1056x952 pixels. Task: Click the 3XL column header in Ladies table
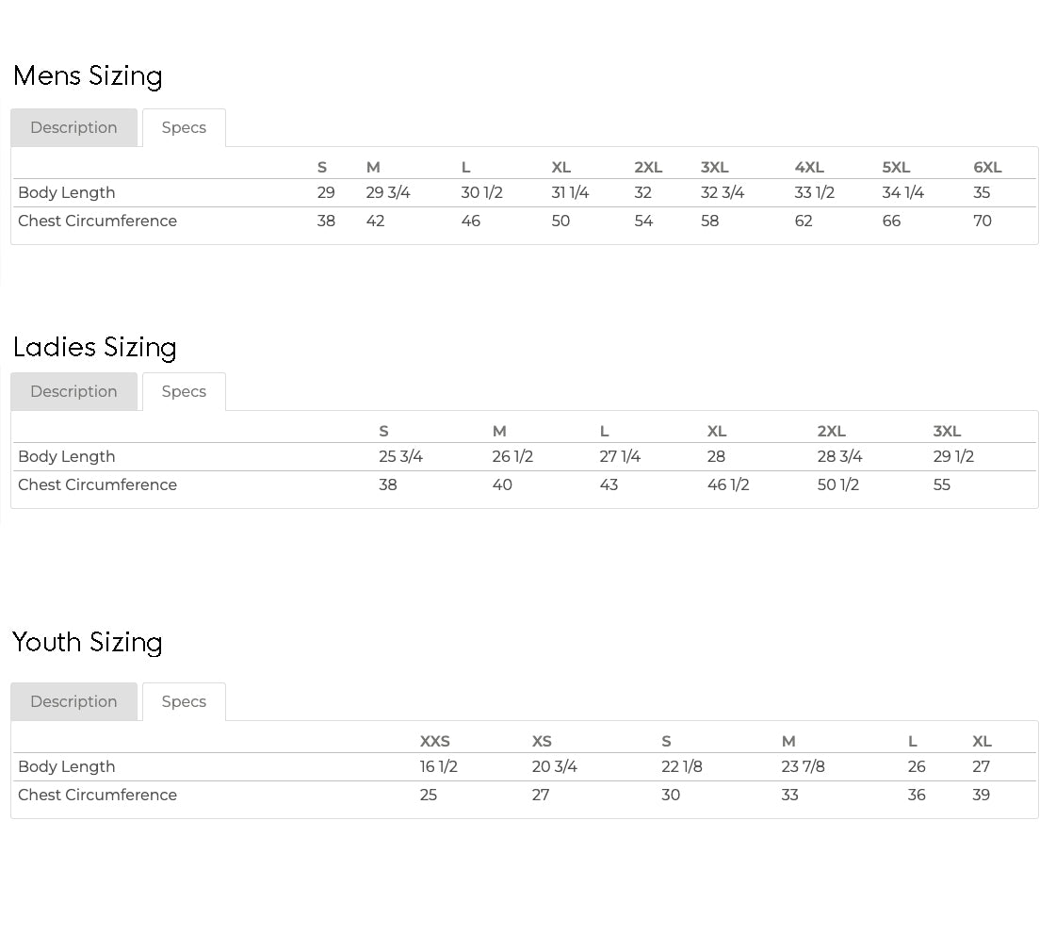point(947,431)
